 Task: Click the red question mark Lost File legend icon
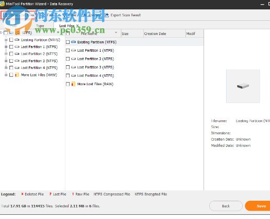(x=50, y=194)
